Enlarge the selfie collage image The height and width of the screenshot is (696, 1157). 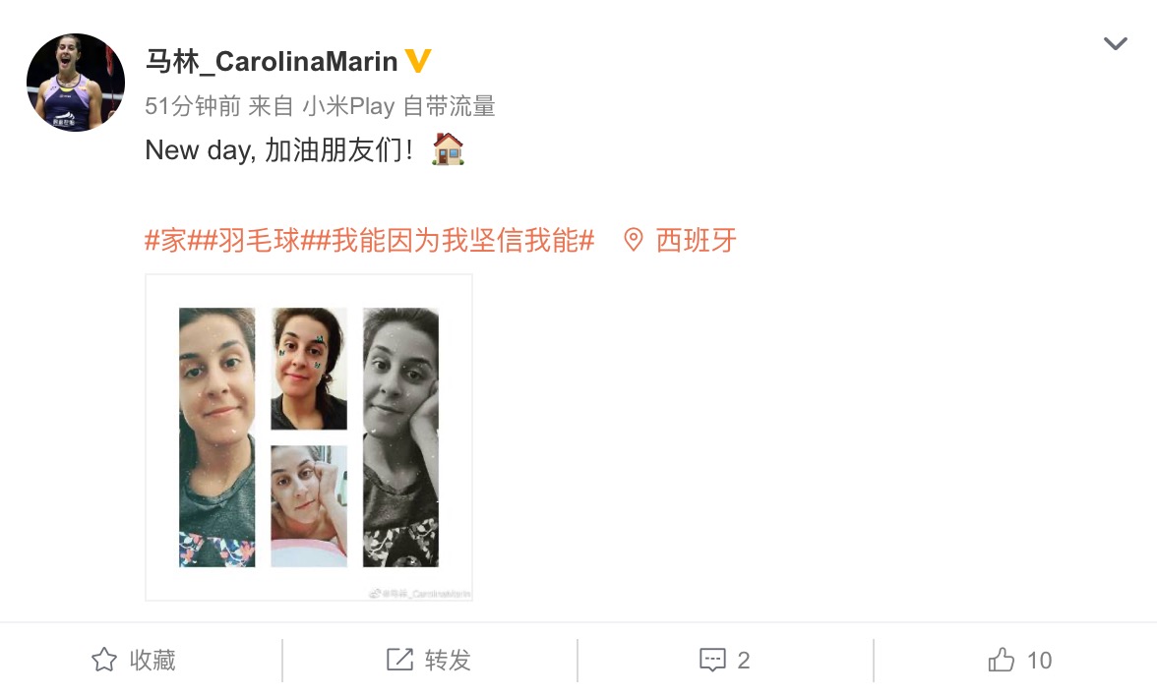point(309,437)
